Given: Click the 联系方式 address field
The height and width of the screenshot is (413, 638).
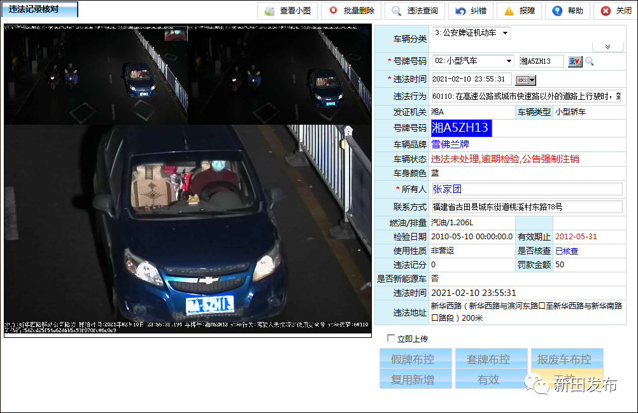Looking at the screenshot, I should (x=527, y=207).
